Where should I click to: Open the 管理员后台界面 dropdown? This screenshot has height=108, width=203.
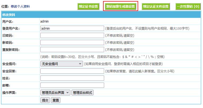click(55, 93)
